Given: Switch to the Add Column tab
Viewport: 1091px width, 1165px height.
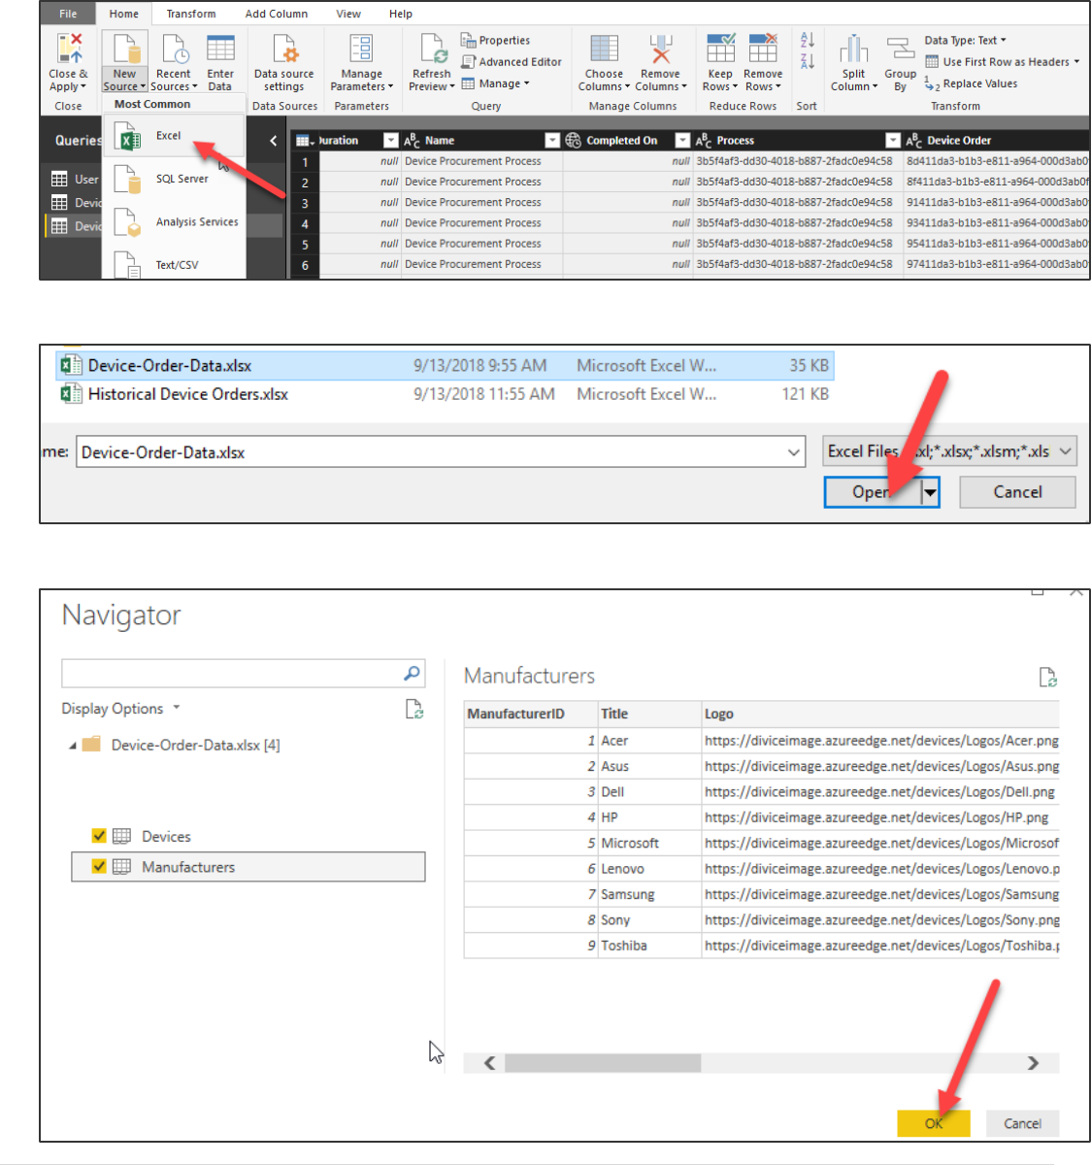Looking at the screenshot, I should [x=277, y=14].
